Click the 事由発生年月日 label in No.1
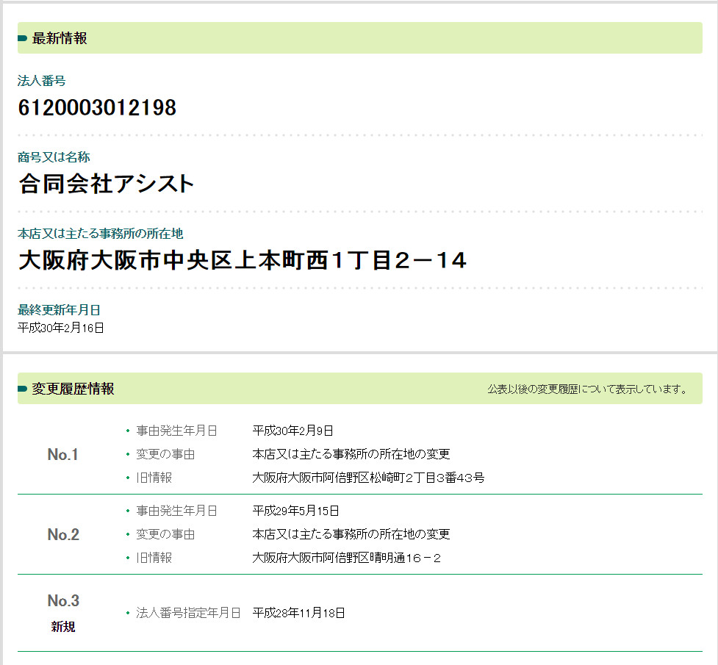Image resolution: width=718 pixels, height=665 pixels. click(x=176, y=431)
